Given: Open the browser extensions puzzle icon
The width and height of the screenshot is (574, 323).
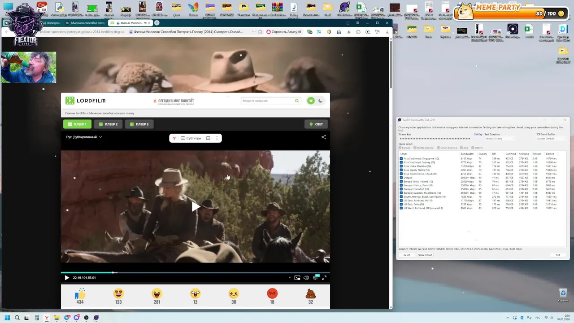Looking at the screenshot, I should 358,32.
